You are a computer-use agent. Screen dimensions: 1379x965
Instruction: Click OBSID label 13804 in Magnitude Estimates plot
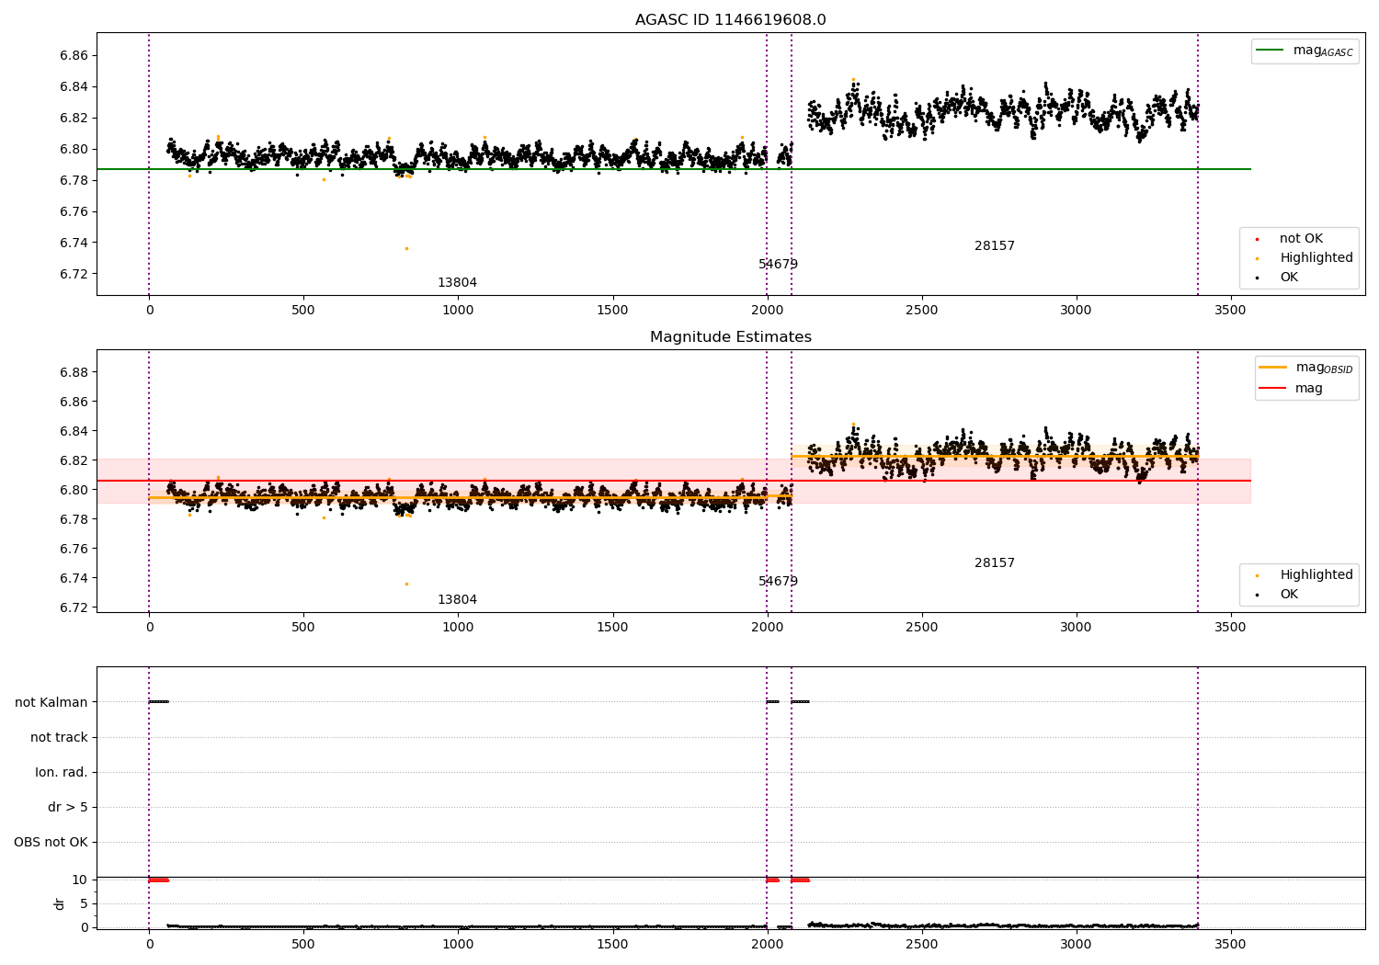tap(457, 600)
